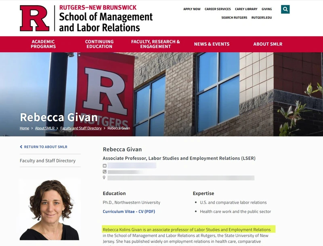Click the blurred office address line

point(181,178)
